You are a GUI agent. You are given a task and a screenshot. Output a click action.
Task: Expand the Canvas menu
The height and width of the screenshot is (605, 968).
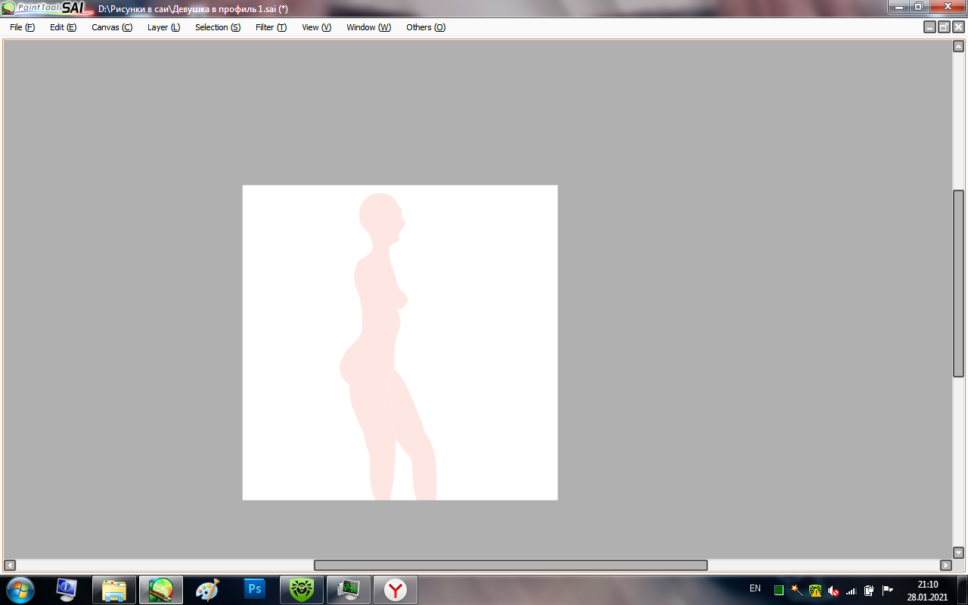pyautogui.click(x=112, y=27)
